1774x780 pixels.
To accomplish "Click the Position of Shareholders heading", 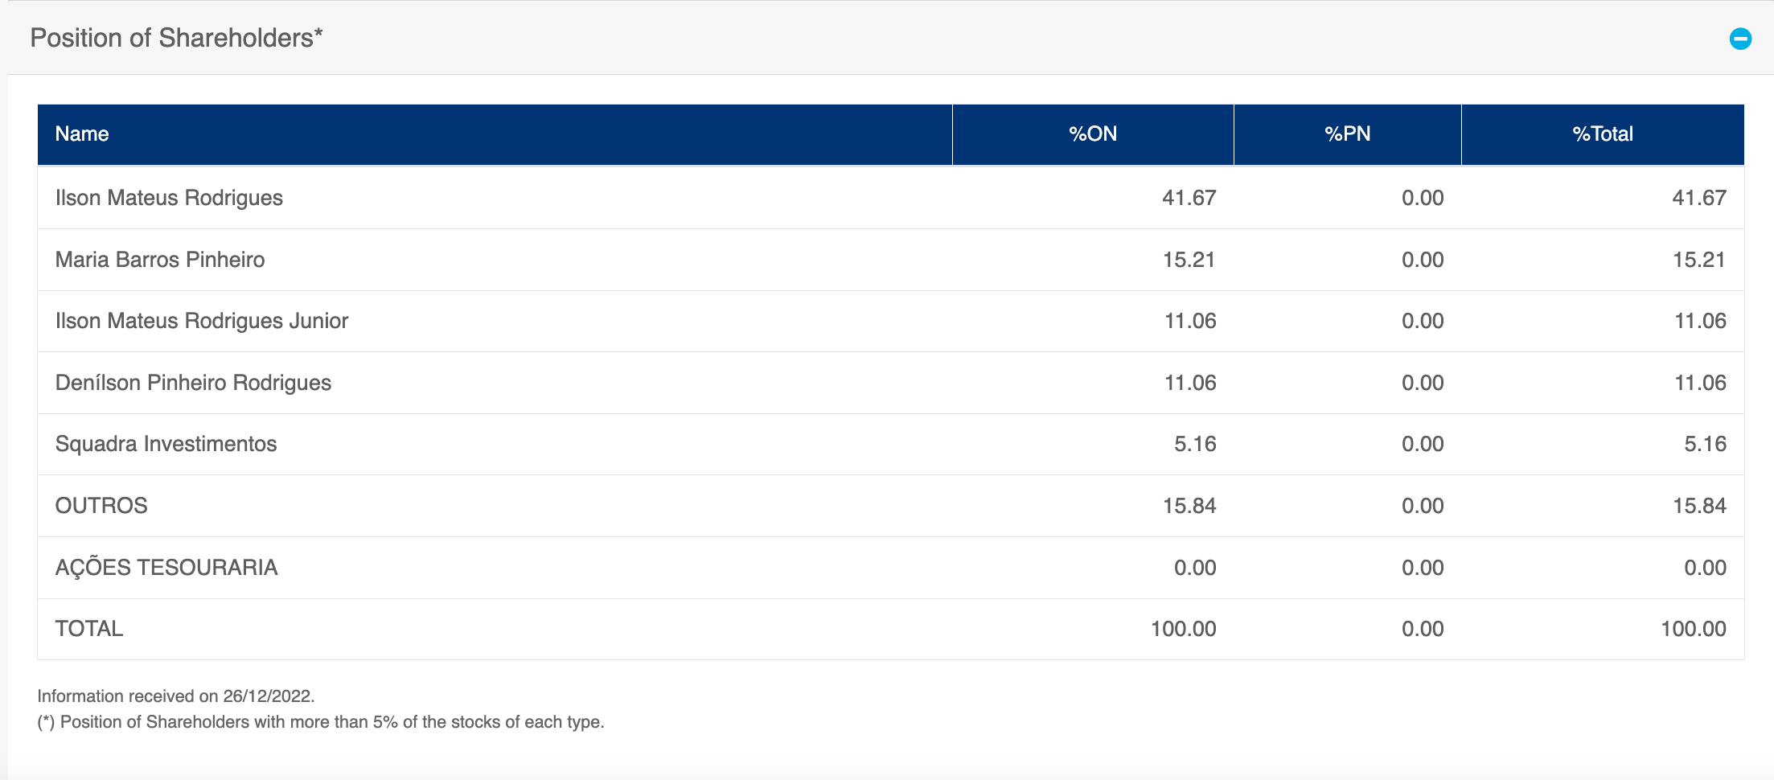I will coord(176,38).
